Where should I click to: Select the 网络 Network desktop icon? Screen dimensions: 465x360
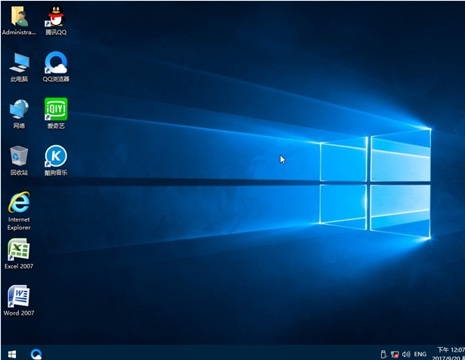[x=19, y=110]
